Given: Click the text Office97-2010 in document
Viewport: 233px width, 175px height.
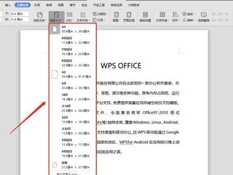Looking at the screenshot, I should pyautogui.click(x=155, y=113).
